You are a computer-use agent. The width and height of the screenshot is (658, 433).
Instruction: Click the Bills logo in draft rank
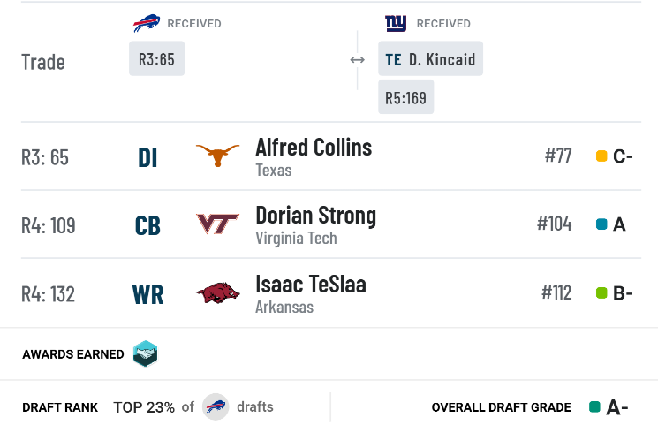216,406
